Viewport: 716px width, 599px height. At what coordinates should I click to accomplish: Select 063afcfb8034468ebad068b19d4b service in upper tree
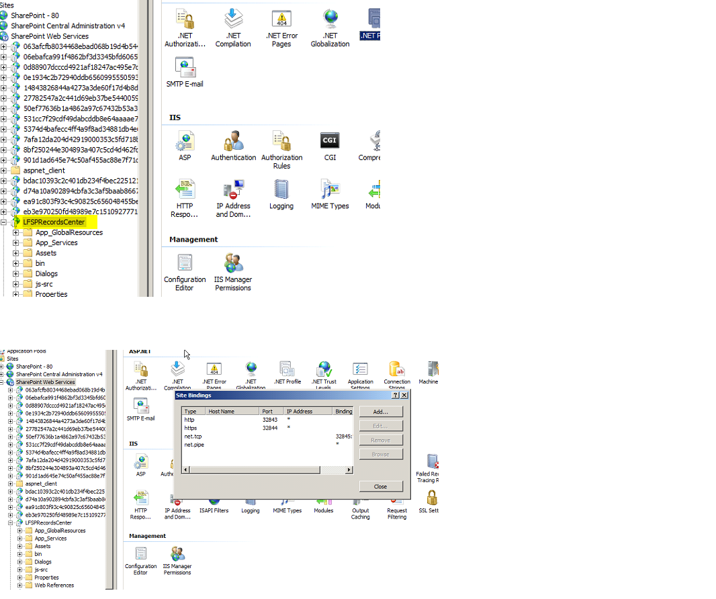pos(81,46)
